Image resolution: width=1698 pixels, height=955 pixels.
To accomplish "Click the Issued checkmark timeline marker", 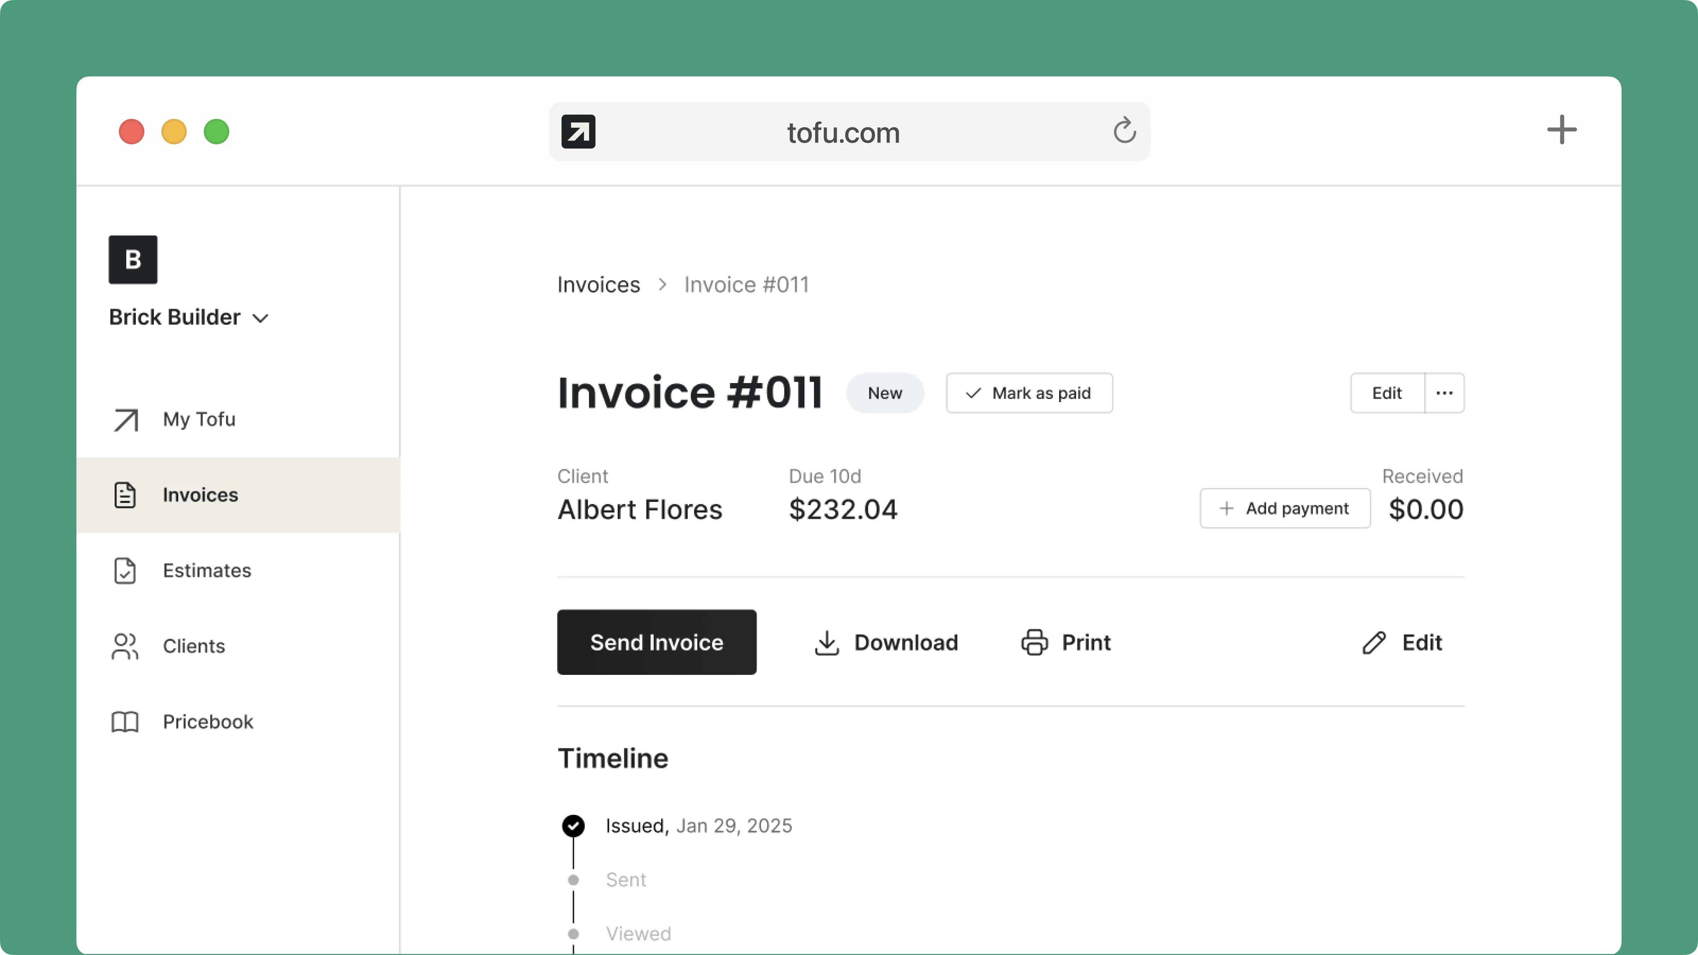I will tap(573, 826).
